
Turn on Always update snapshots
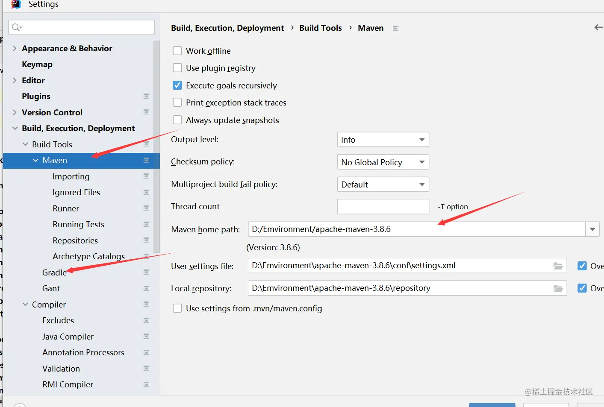click(x=177, y=120)
